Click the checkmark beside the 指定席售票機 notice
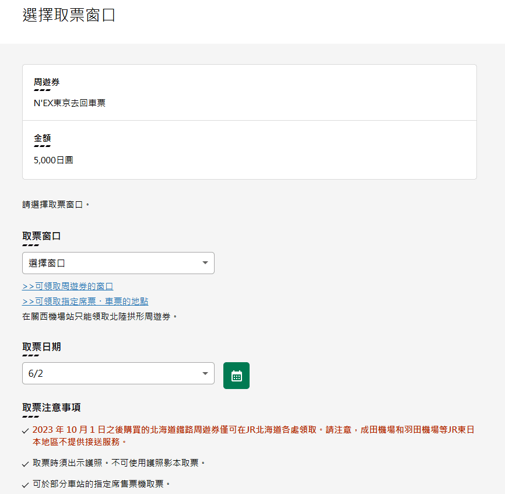This screenshot has height=494, width=505. point(25,485)
